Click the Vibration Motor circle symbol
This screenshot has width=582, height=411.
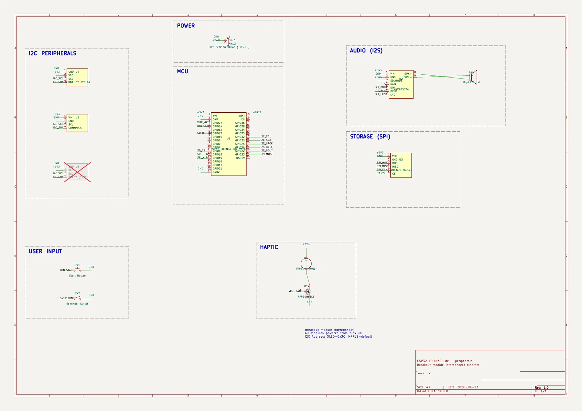(306, 263)
